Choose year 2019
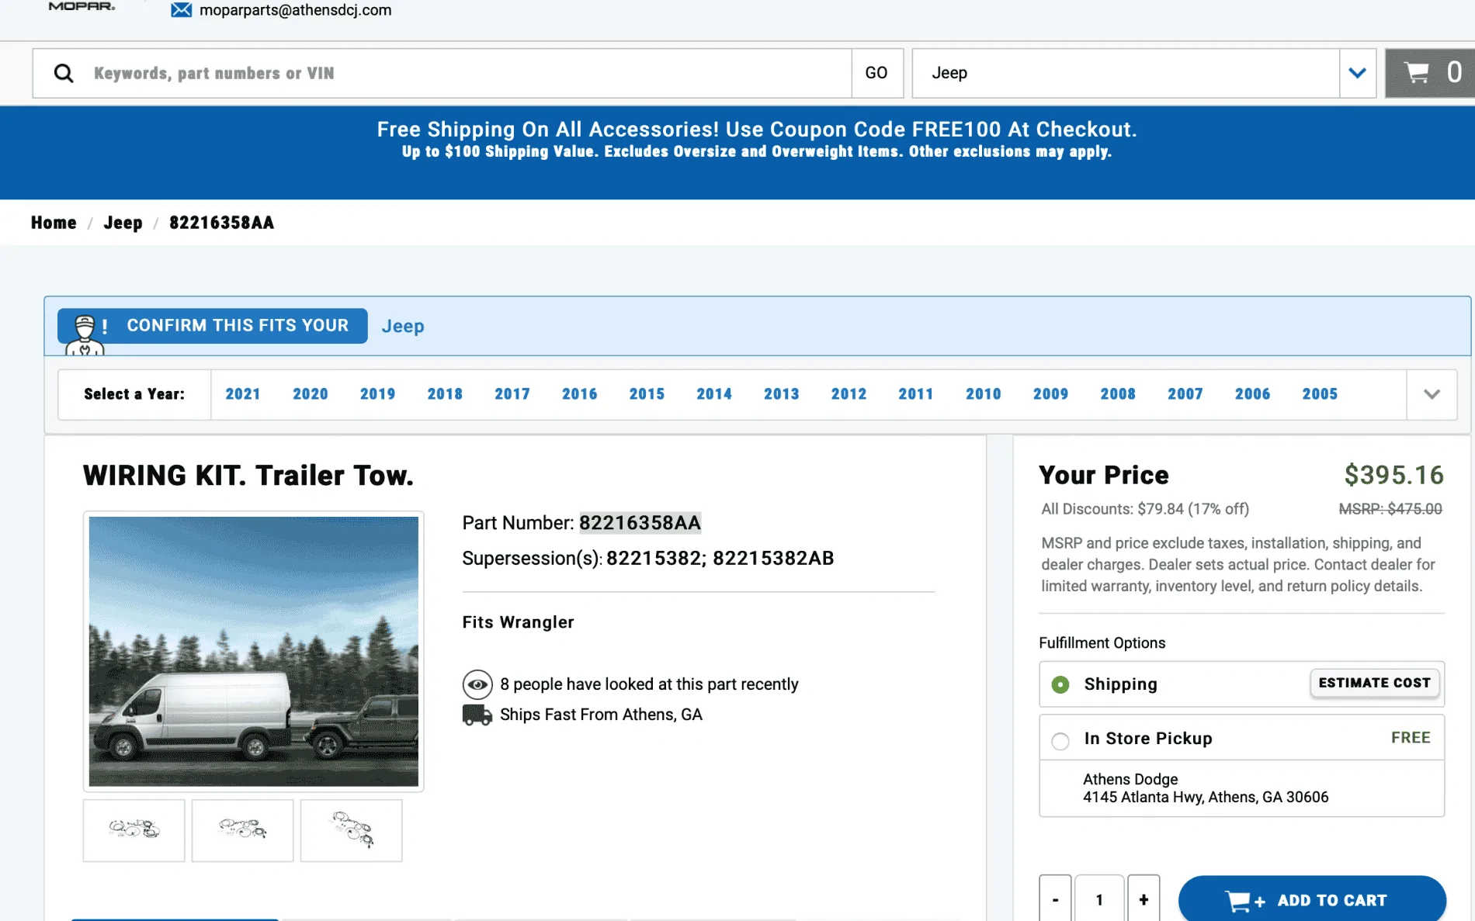1475x921 pixels. click(x=378, y=394)
